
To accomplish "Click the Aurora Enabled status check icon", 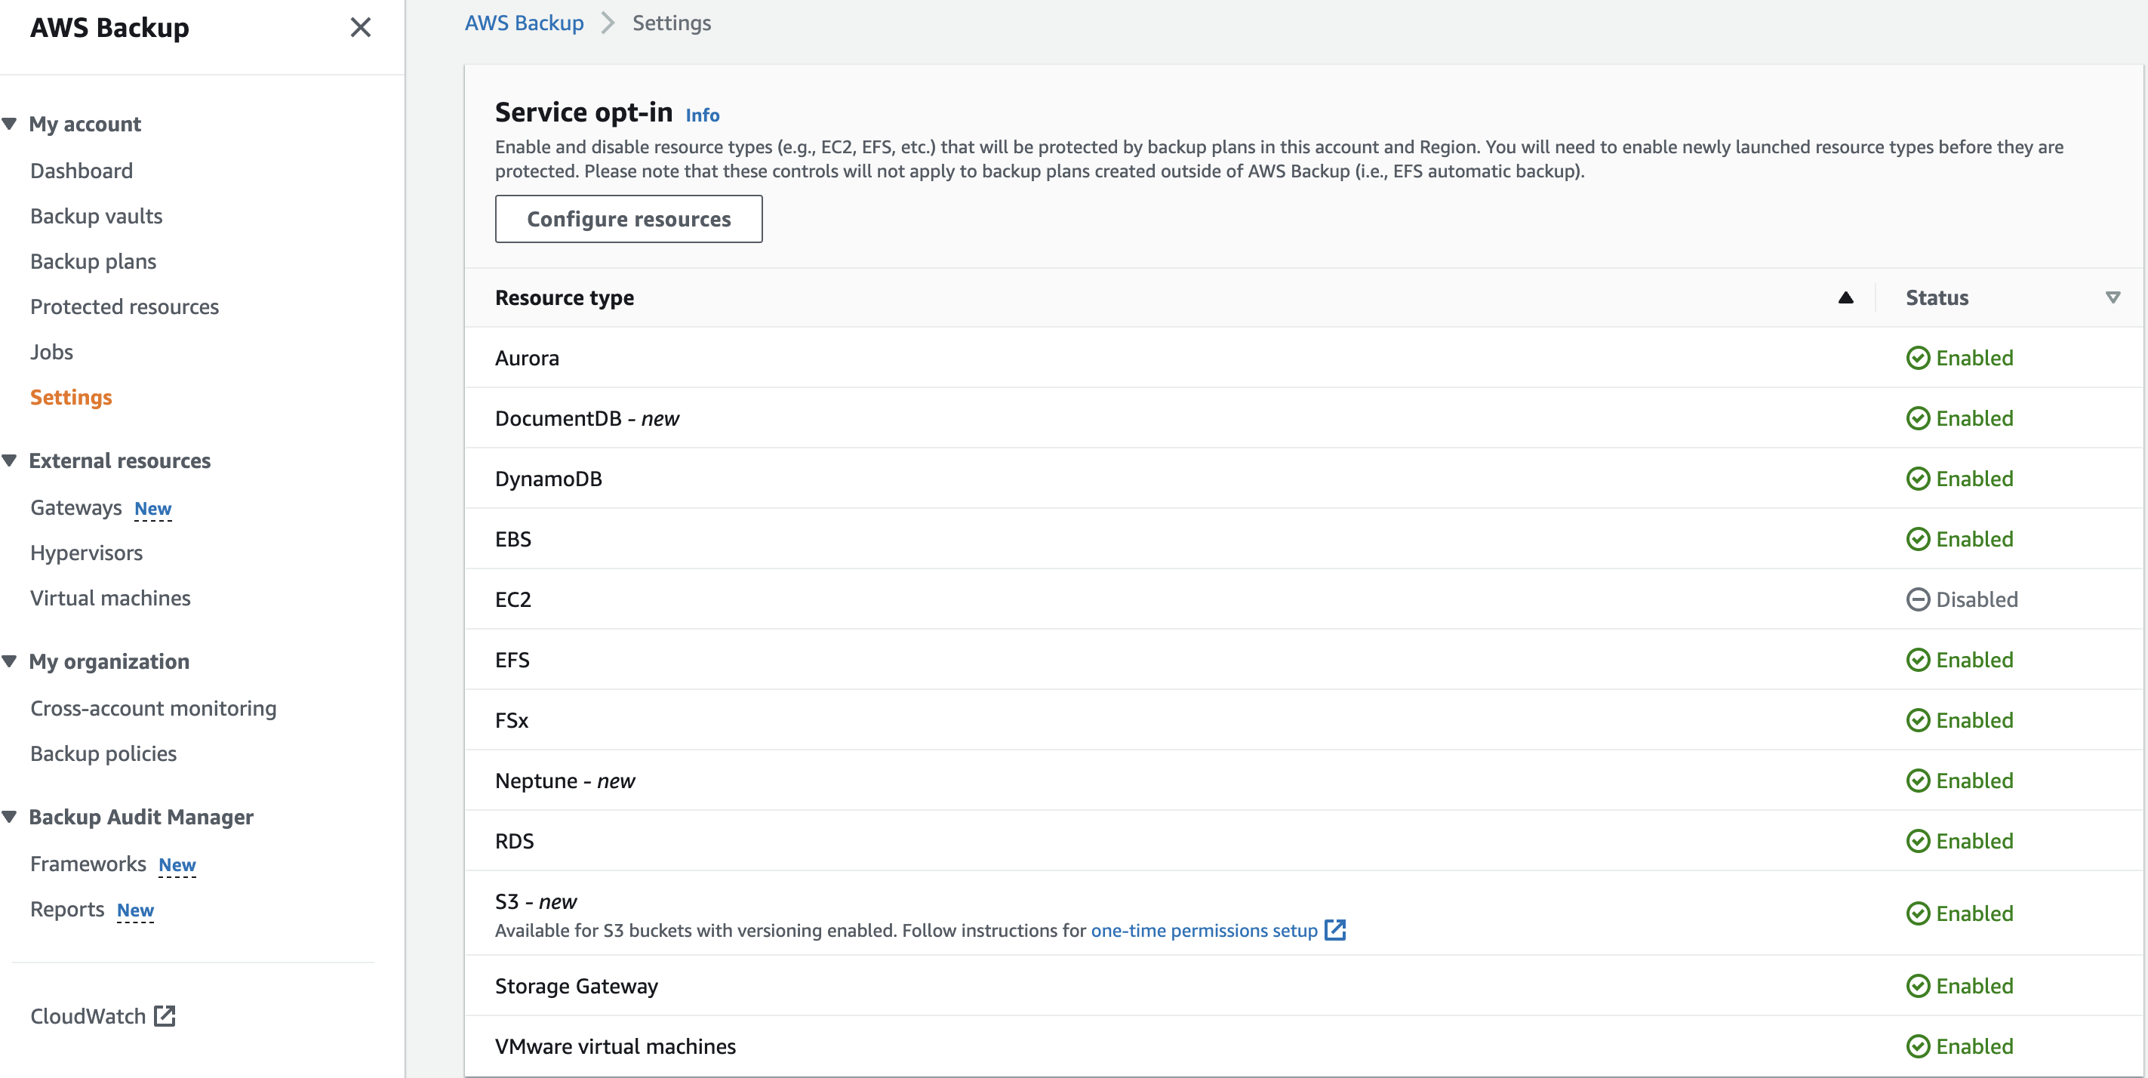I will tap(1918, 358).
